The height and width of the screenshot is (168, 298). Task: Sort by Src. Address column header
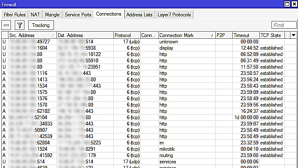coord(32,35)
